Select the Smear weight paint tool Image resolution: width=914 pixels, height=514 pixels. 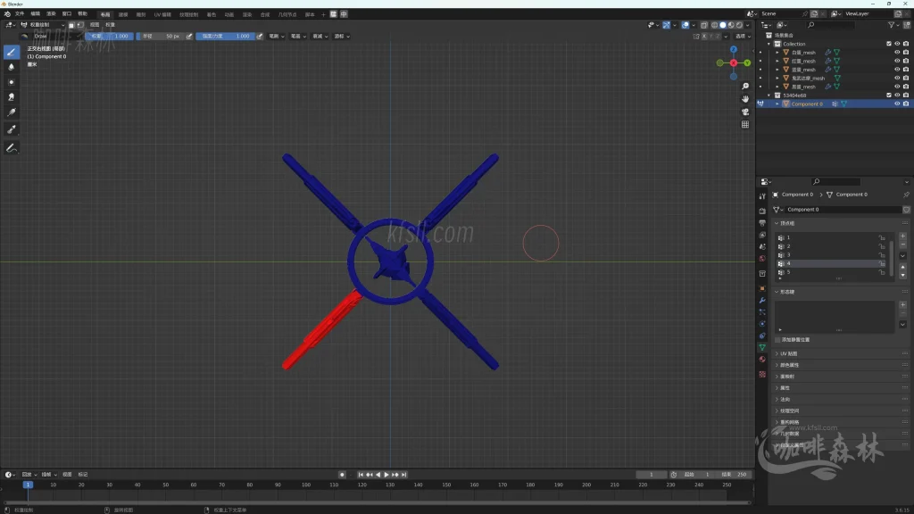coord(12,96)
